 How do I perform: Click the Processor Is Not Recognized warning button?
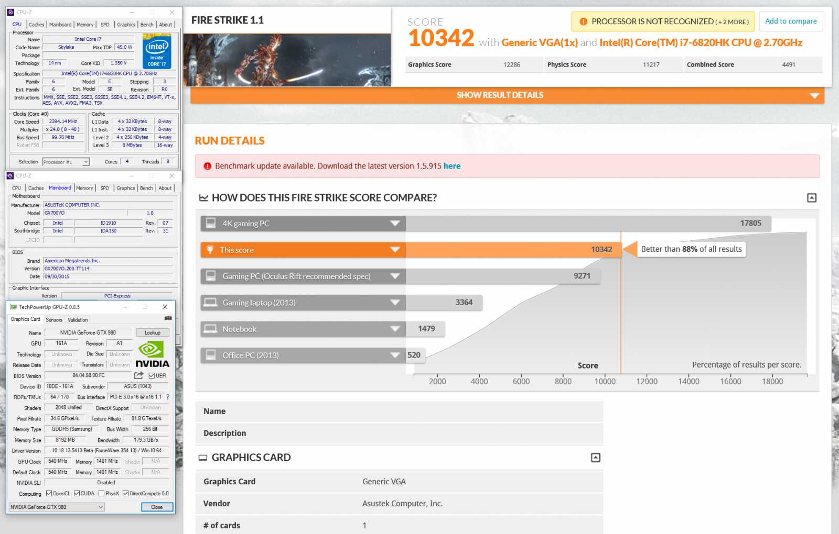coord(663,21)
